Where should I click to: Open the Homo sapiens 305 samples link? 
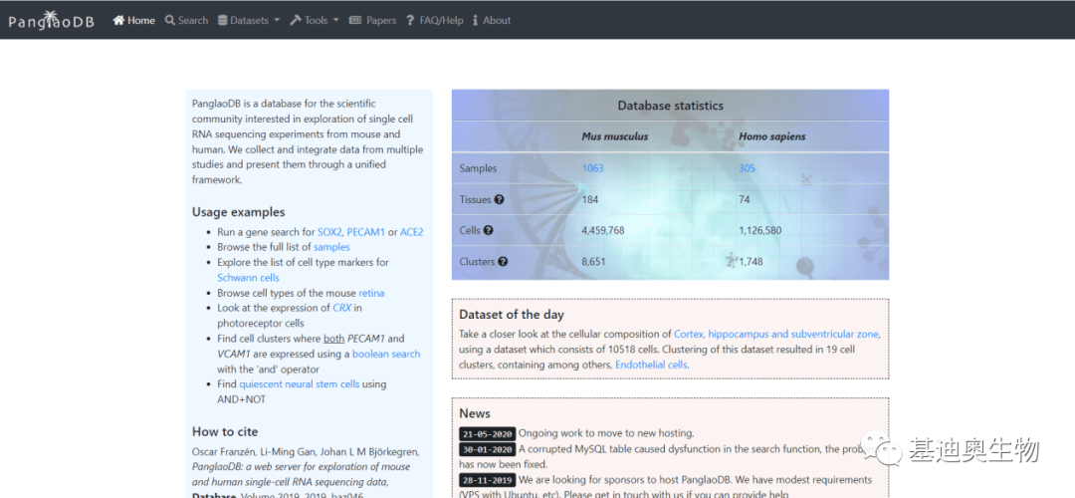[x=747, y=168]
